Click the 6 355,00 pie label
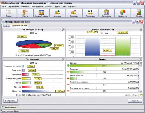Screen dimensions: 145x113 54,49
